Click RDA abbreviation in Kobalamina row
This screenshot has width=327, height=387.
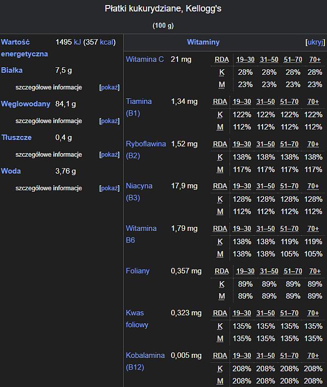point(220,356)
